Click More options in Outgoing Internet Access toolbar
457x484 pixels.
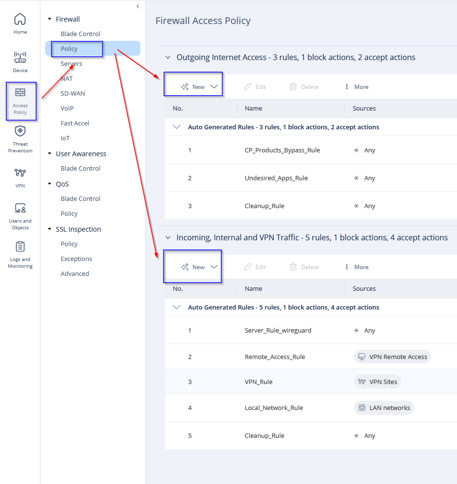(356, 87)
